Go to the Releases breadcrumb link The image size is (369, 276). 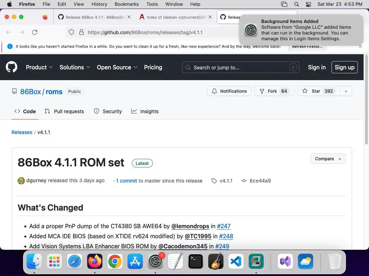pyautogui.click(x=22, y=132)
